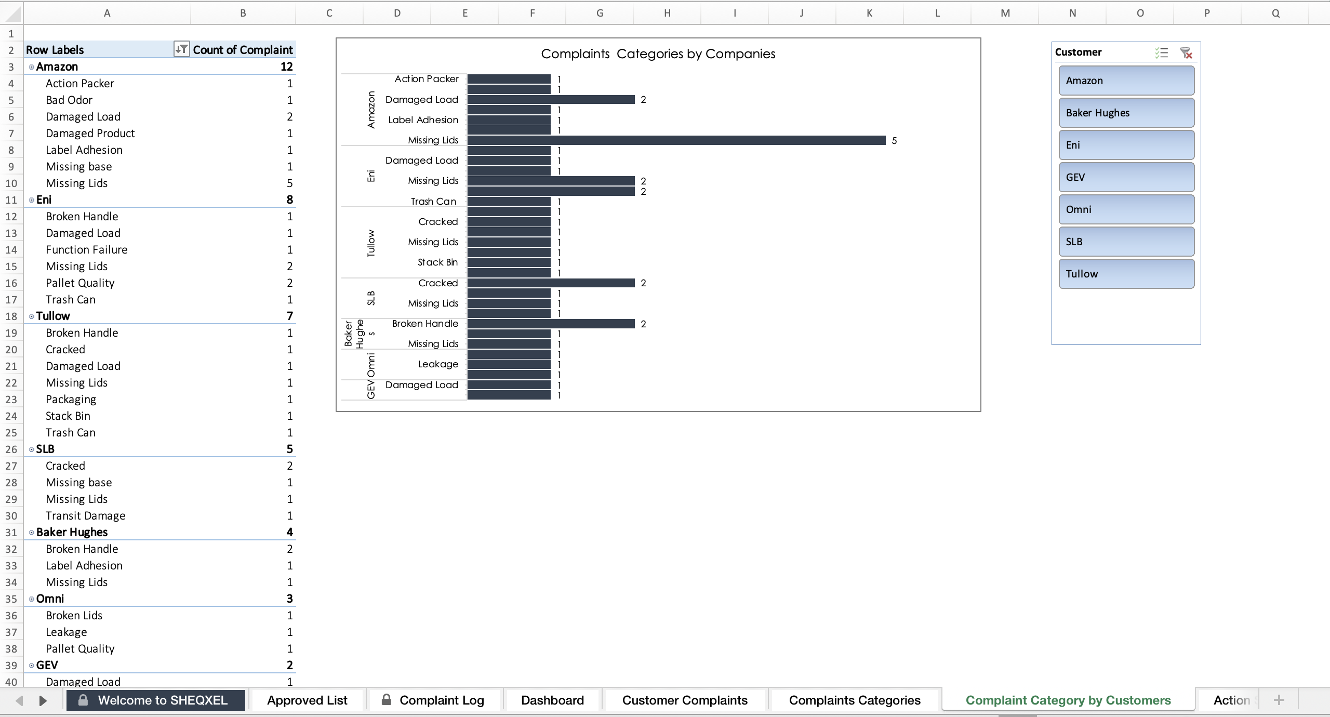
Task: Collapse the SLB group
Action: pos(32,449)
